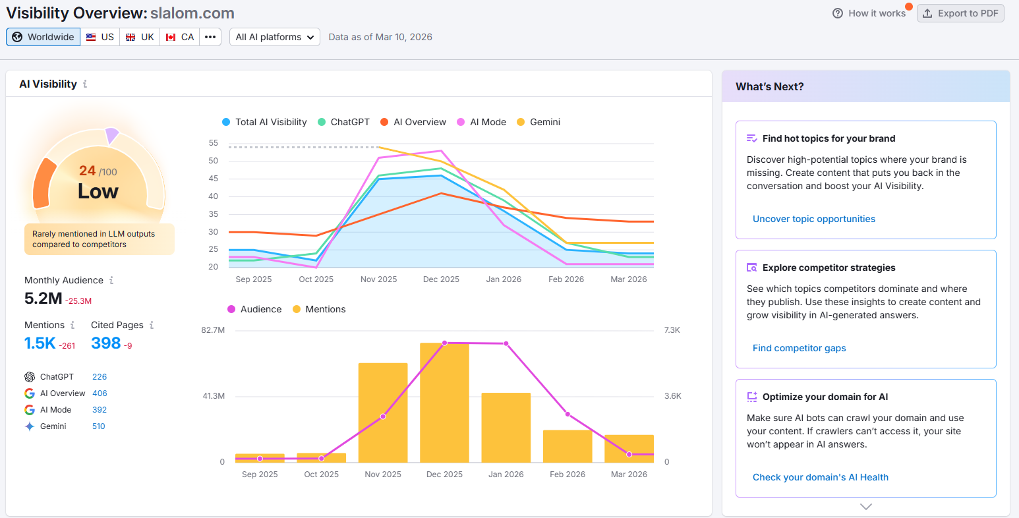This screenshot has height=518, width=1019.
Task: Click the slalom.com domain title
Action: click(192, 13)
